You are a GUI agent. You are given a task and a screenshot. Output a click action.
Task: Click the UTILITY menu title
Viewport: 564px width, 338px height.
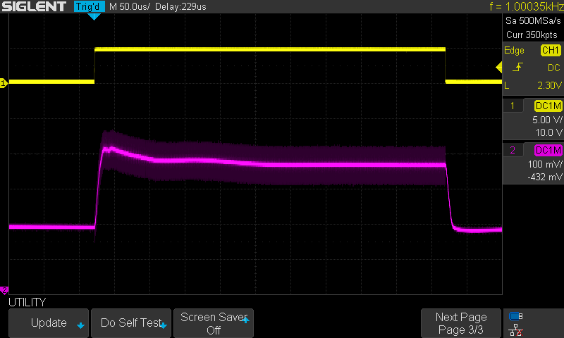pyautogui.click(x=27, y=303)
